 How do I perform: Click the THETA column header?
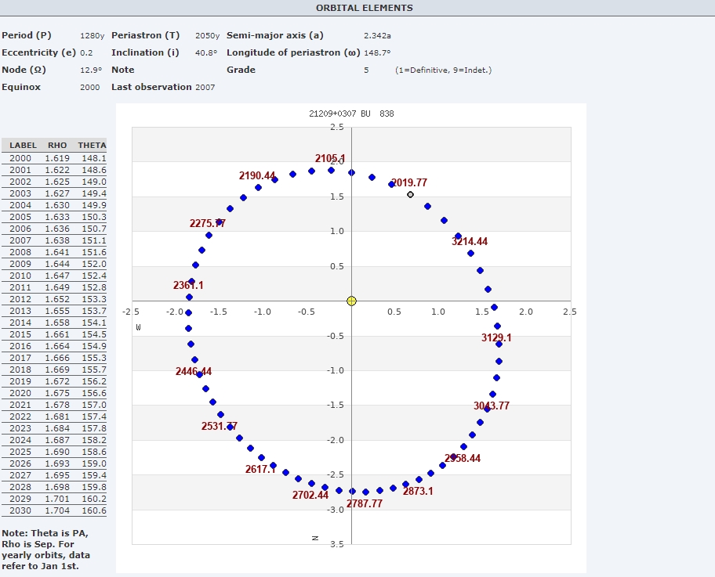pyautogui.click(x=92, y=146)
